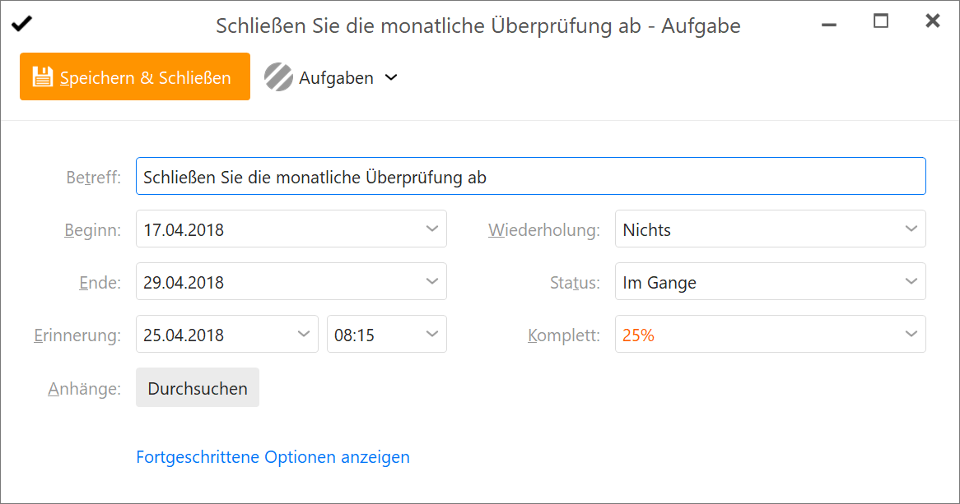The width and height of the screenshot is (960, 504).
Task: Maximize the Aufgabe window
Action: click(880, 21)
